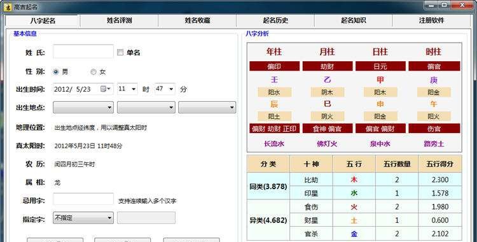Select the heavenly stem 甲
477x242 pixels.
(x=380, y=80)
